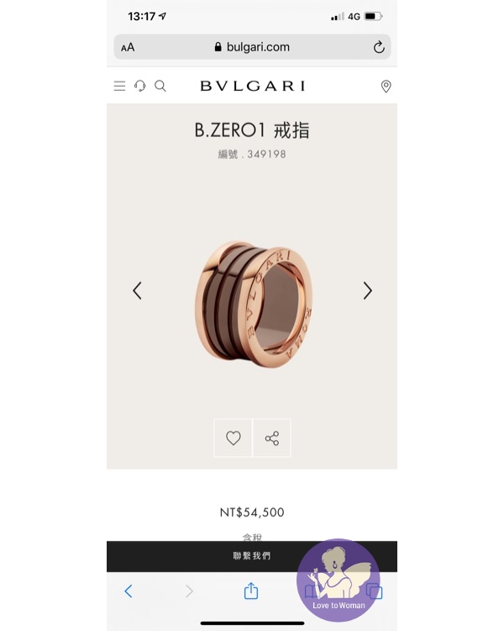Tap the Love to Woman watermark badge

tap(339, 580)
